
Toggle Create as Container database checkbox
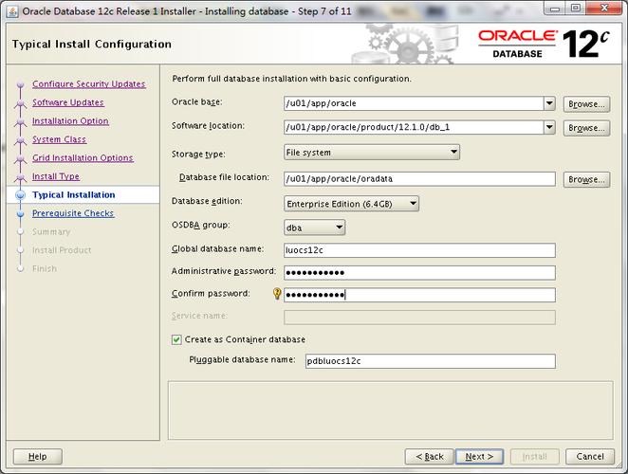coord(176,339)
